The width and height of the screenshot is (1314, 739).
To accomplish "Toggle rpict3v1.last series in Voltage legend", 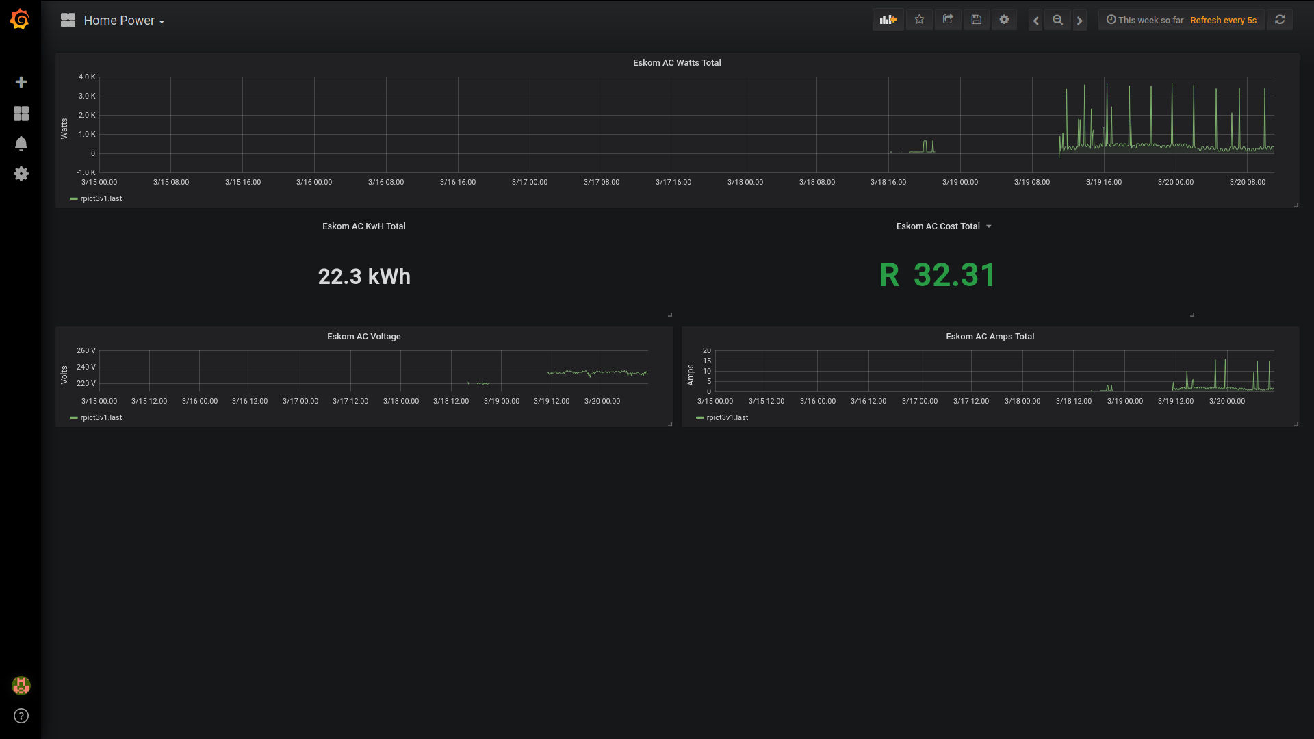I will pos(101,417).
